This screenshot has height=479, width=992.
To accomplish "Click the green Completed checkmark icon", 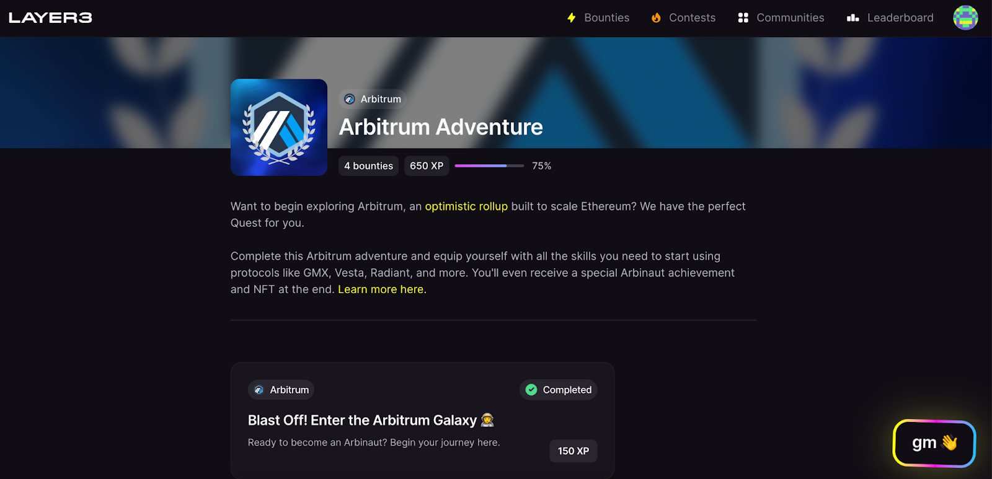I will click(531, 390).
